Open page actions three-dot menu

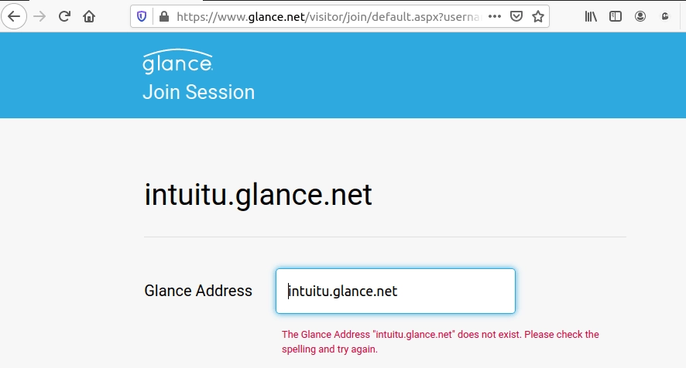coord(495,15)
